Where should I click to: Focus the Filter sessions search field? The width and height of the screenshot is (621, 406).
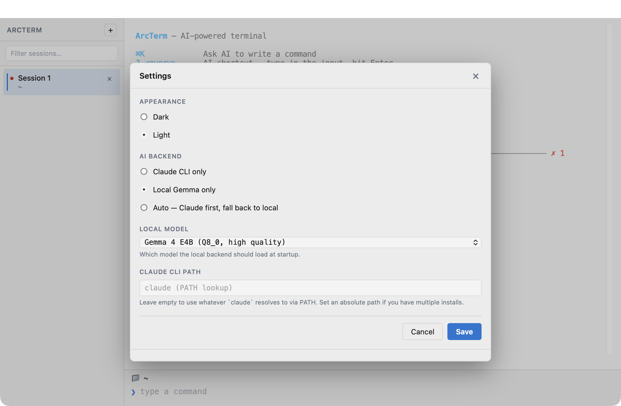point(62,53)
